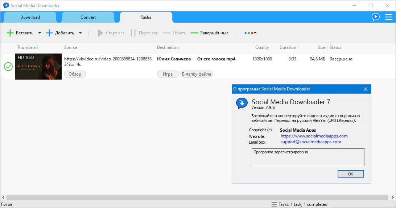Click the blue plus Добавить icon

coord(49,33)
